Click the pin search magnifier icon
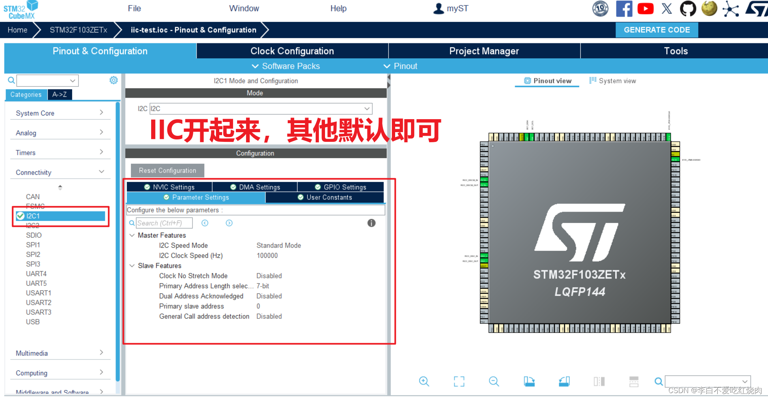768x398 pixels. (659, 381)
